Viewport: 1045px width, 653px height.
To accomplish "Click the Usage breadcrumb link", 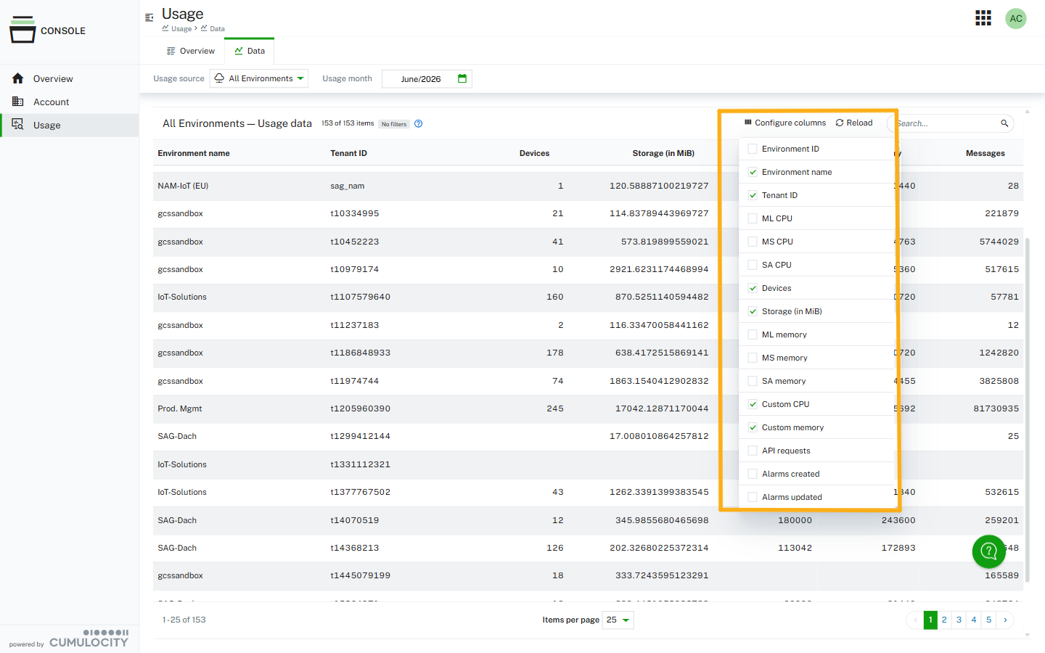I will pyautogui.click(x=177, y=29).
